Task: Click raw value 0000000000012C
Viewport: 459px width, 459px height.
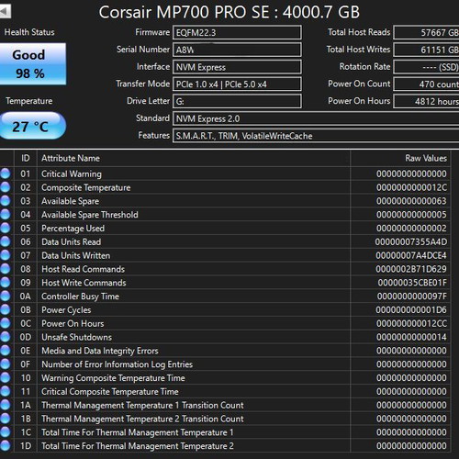Action: tap(411, 187)
